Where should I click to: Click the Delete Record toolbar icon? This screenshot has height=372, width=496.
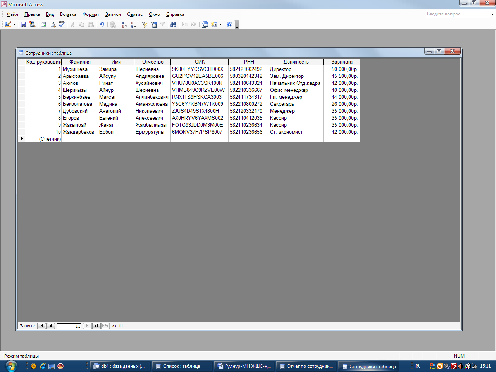coord(194,24)
